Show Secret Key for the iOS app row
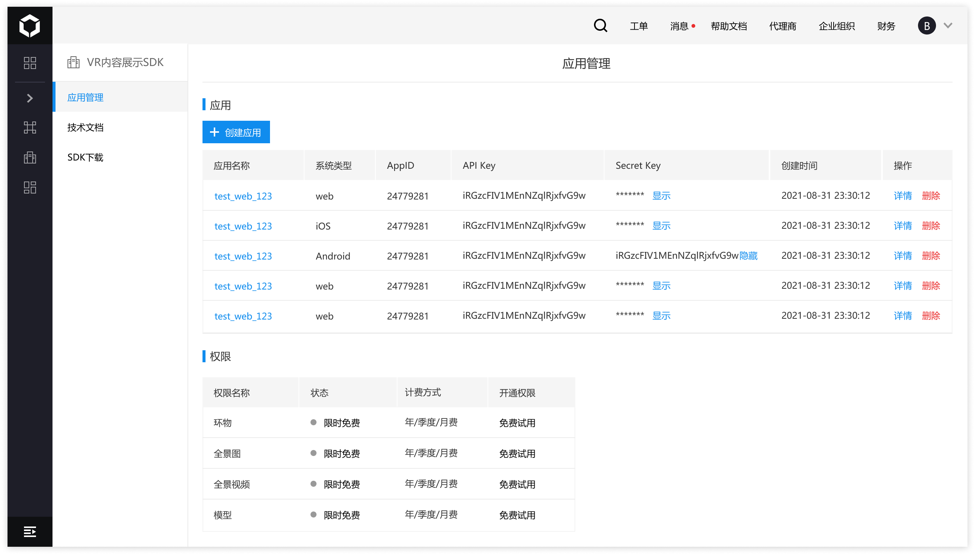 (x=661, y=226)
